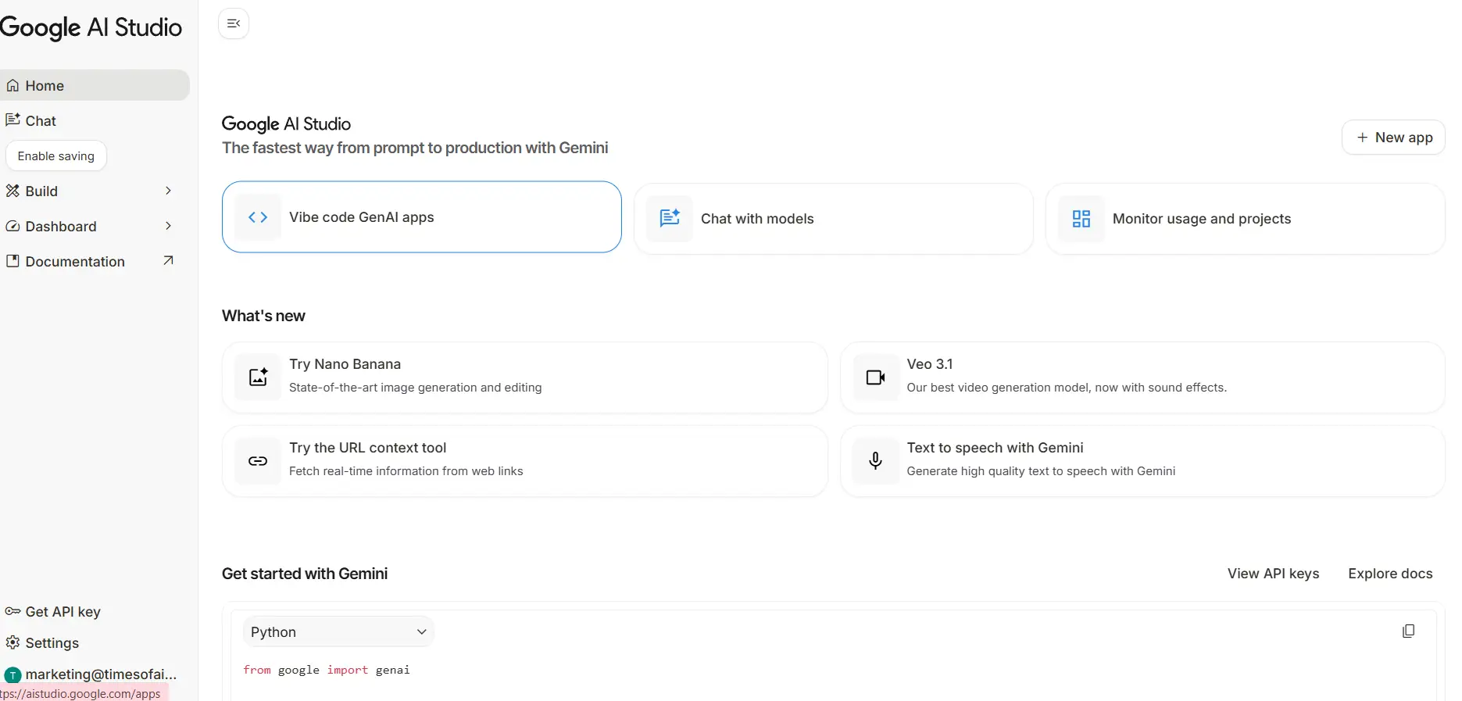
Task: Open Settings in the sidebar
Action: pos(95,642)
